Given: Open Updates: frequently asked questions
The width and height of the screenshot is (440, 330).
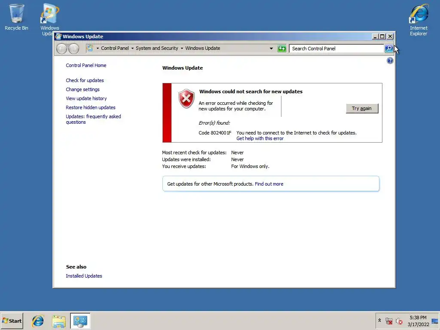Looking at the screenshot, I should click(93, 119).
